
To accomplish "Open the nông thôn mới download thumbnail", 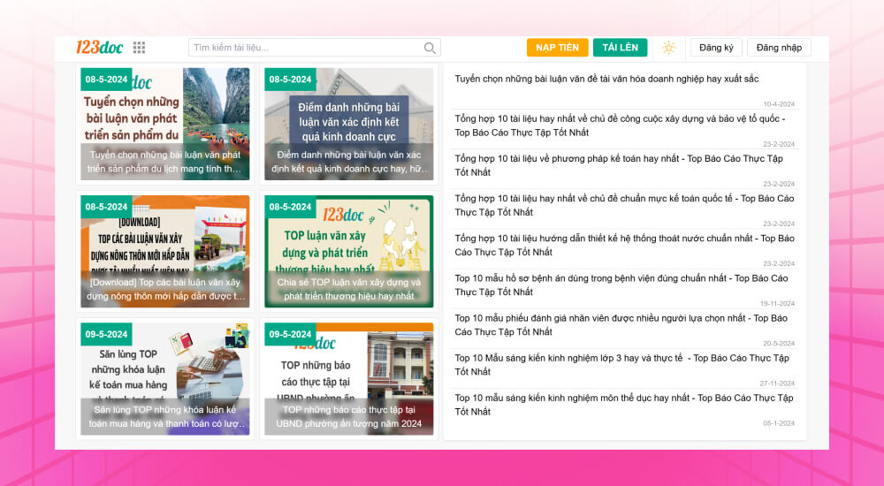I will [164, 251].
